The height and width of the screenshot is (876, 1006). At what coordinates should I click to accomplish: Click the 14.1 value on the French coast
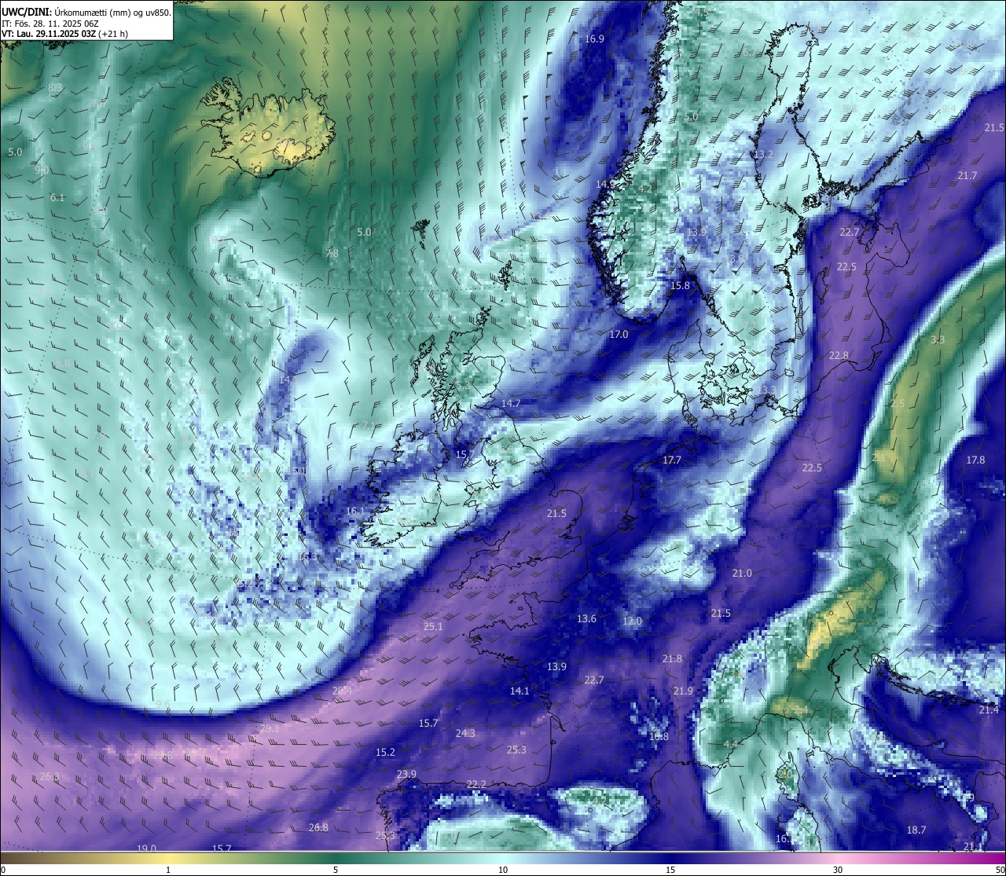click(x=520, y=691)
